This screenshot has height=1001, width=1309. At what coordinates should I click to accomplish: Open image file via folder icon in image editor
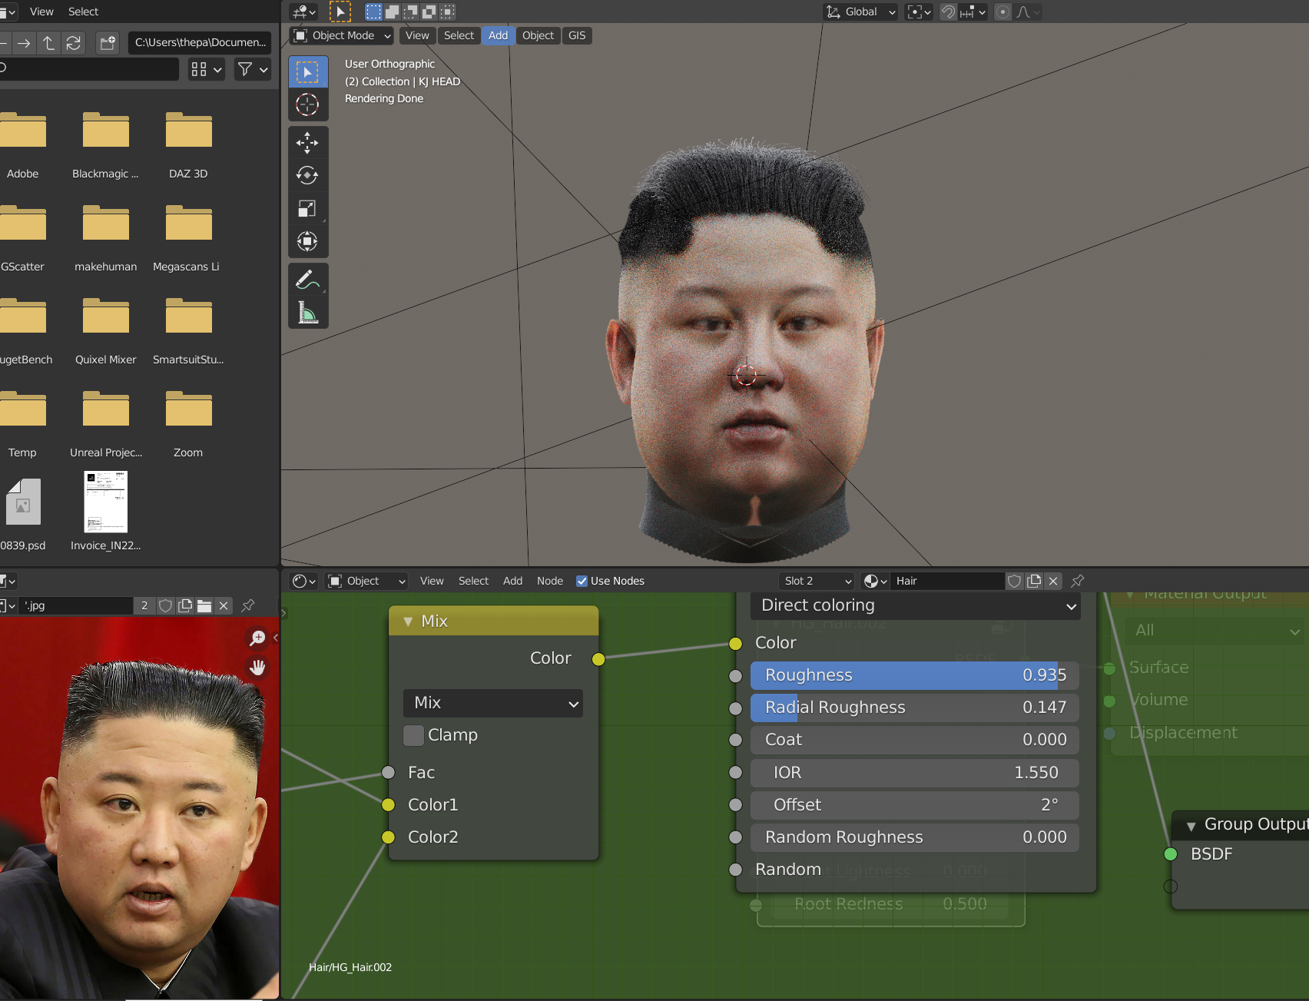(x=204, y=606)
